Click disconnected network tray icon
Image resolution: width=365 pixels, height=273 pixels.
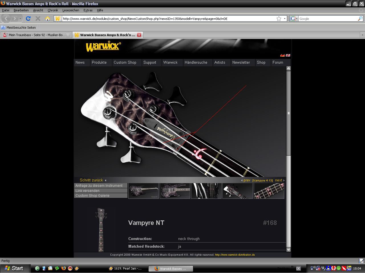318,268
